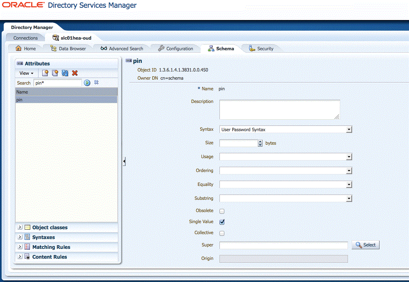Click the Object classes icon
This screenshot has width=409, height=282.
[x=27, y=227]
